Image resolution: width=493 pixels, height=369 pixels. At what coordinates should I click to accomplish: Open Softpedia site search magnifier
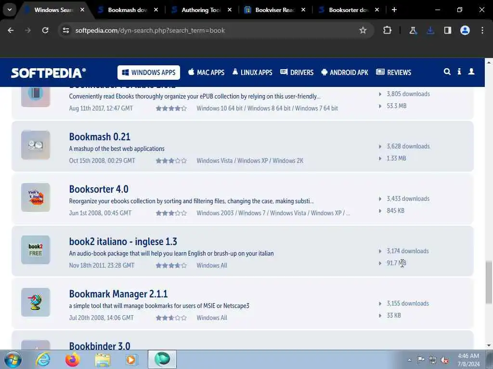point(447,72)
